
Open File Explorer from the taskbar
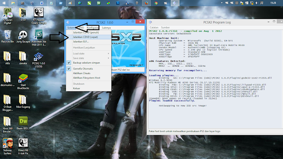13,3
